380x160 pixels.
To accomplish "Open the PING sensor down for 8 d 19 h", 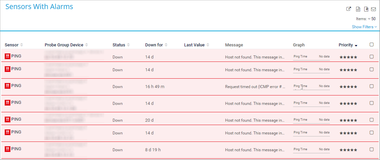I will tap(16, 149).
